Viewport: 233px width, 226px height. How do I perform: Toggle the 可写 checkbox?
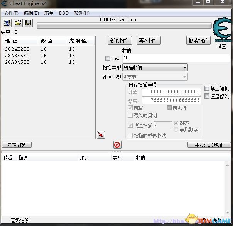coord(130,108)
